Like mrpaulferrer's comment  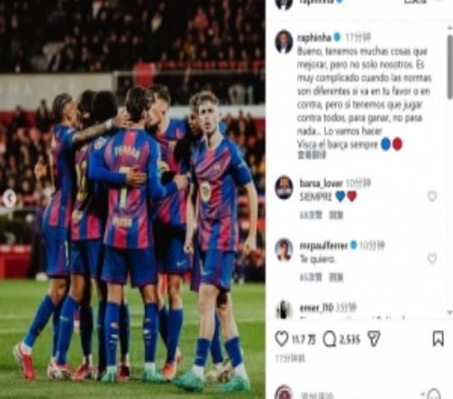click(x=432, y=258)
